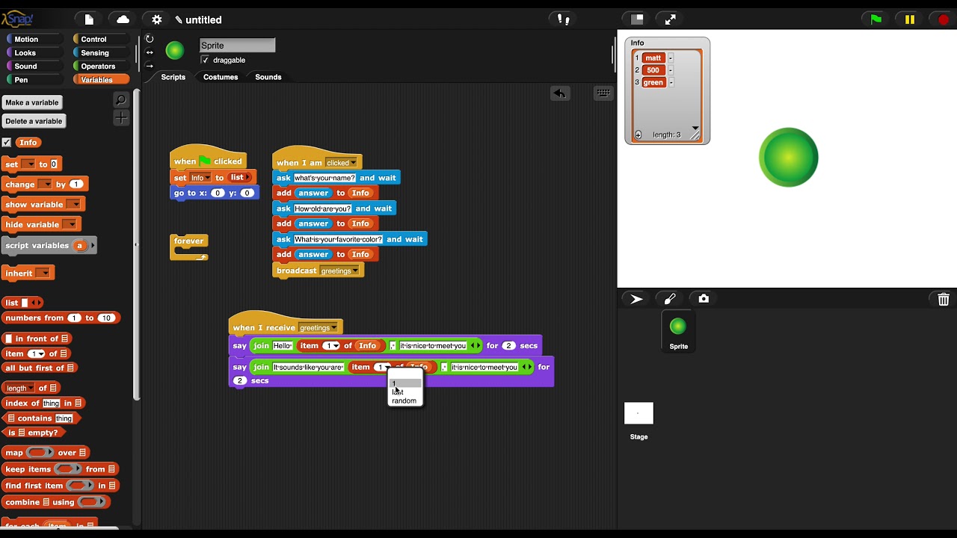Open the settings gear menu

click(156, 19)
